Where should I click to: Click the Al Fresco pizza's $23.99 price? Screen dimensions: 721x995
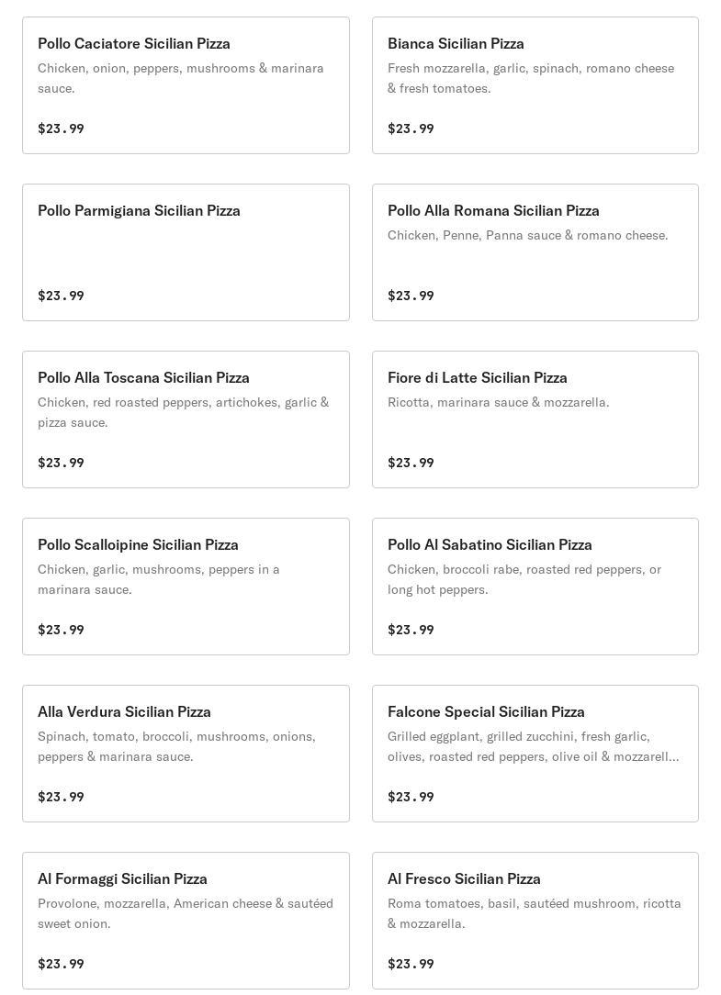click(x=411, y=964)
